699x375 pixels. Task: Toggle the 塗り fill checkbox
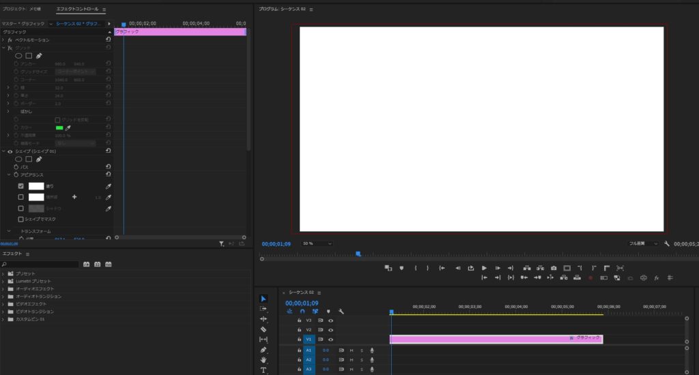coord(20,186)
